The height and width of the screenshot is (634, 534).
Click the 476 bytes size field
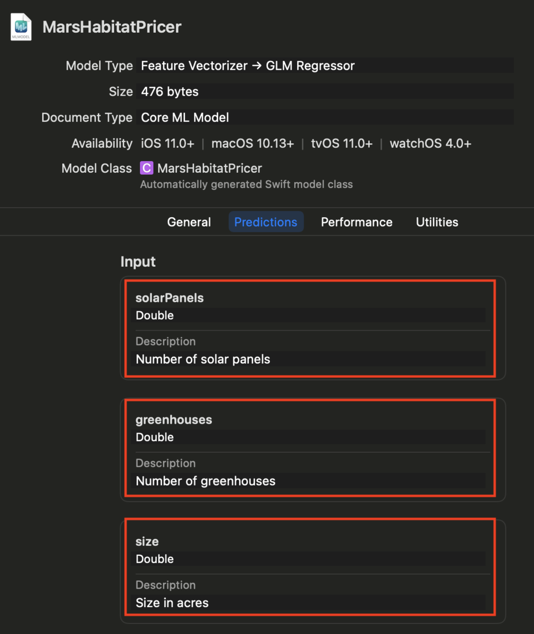[325, 91]
